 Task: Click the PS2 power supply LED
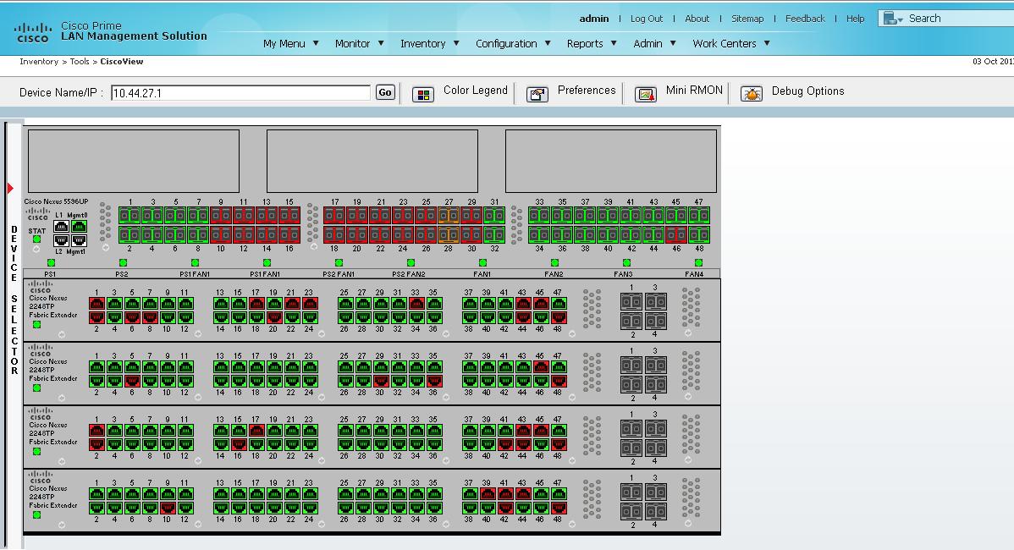point(123,262)
